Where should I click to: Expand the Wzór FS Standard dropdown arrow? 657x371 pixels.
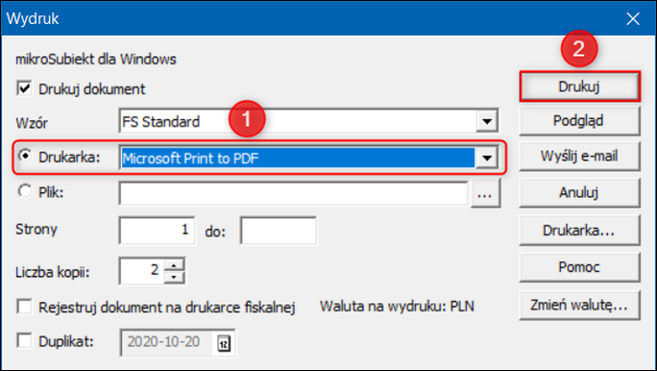click(486, 121)
